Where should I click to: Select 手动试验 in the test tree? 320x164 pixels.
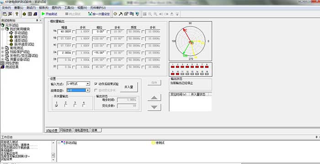(x=21, y=33)
